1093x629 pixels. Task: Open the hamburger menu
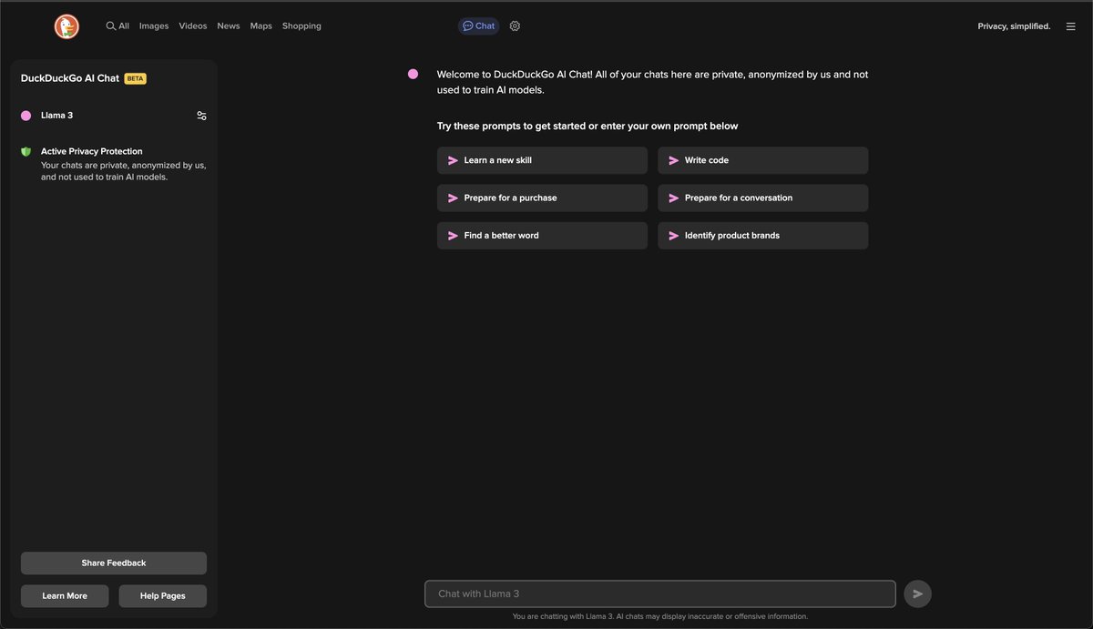1070,26
